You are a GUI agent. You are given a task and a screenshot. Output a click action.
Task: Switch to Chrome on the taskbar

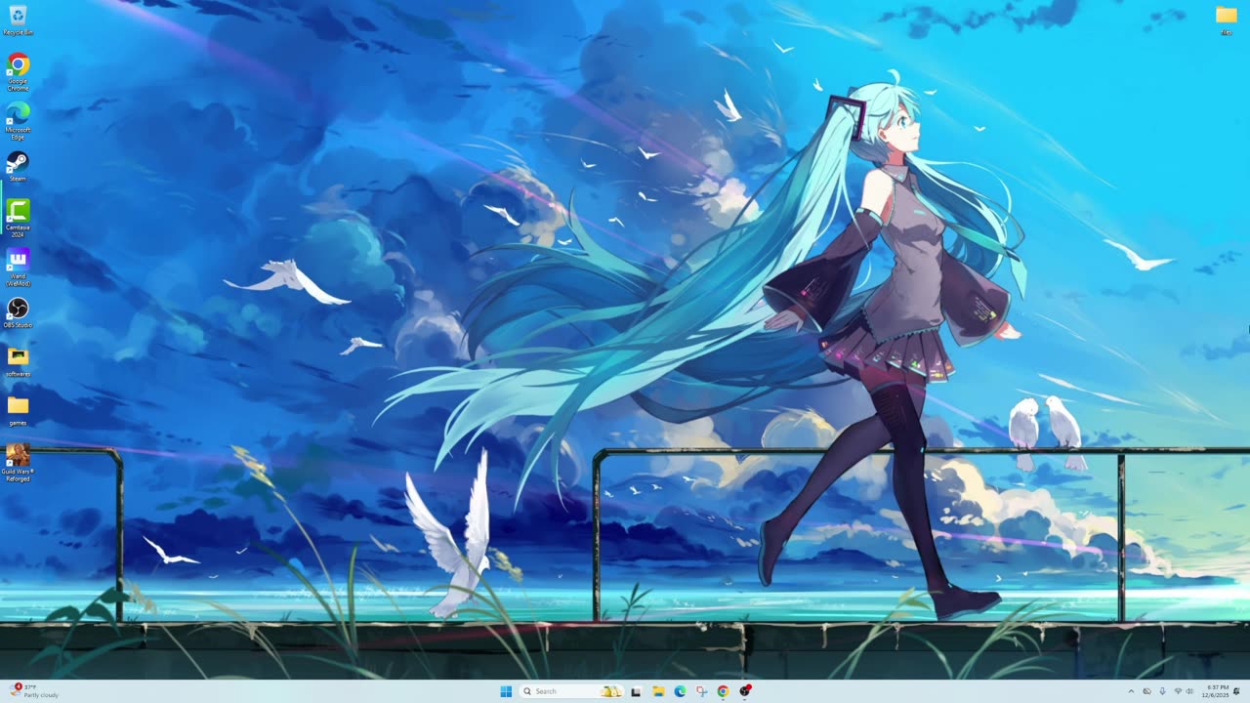[723, 691]
